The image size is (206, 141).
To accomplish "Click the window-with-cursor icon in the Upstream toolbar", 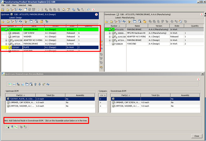I will [x=36, y=22].
